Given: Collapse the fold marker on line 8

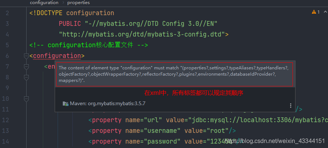Looking at the screenshot, I should [x=26, y=78].
